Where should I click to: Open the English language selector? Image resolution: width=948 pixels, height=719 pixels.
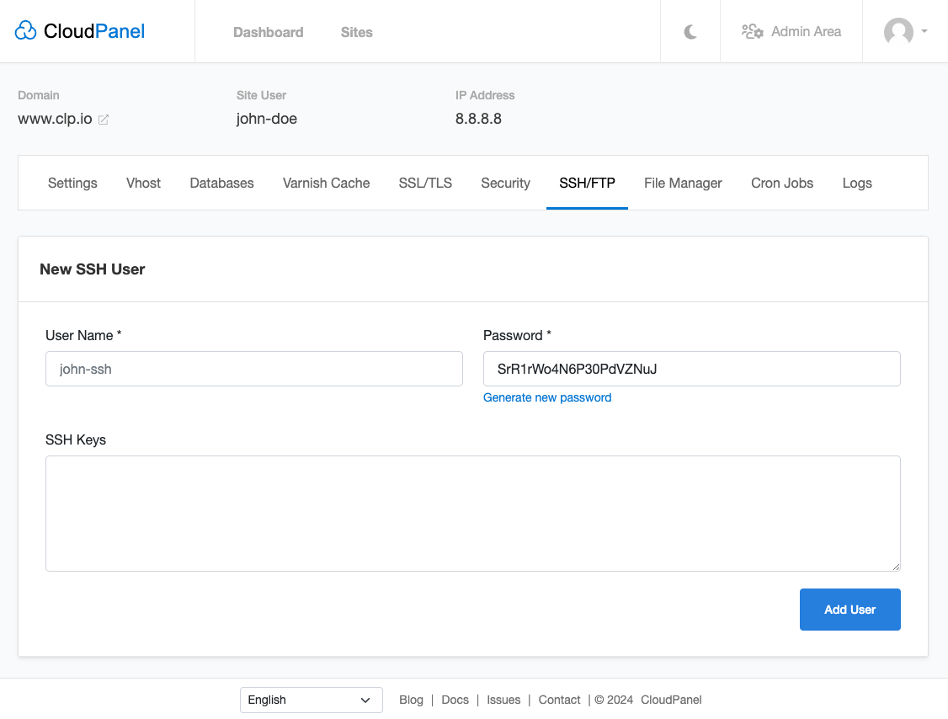(311, 700)
